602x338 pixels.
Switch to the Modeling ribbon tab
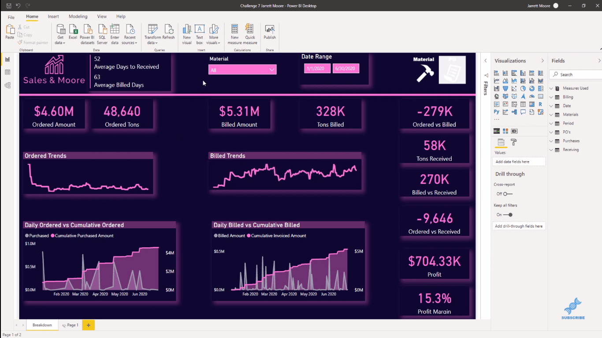tap(78, 17)
